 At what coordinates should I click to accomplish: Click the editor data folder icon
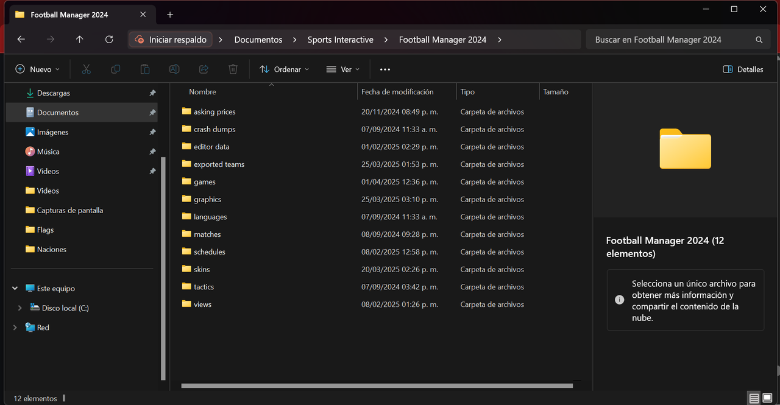point(186,147)
